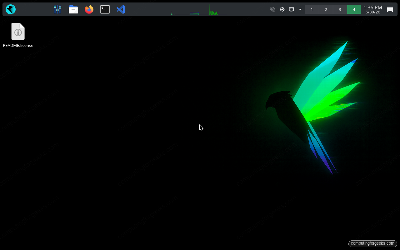
Task: Unmute the volume tray icon
Action: point(272,9)
